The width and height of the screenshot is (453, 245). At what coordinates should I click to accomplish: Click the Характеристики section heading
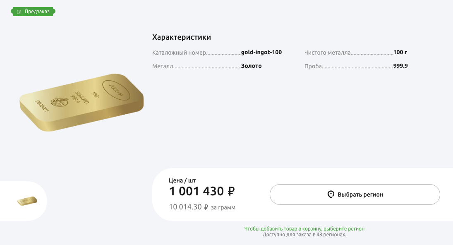point(181,37)
